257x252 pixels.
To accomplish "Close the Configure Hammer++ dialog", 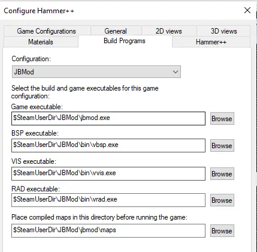I will 247,10.
